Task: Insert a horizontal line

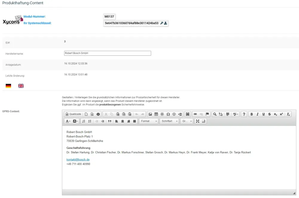Action: [x=162, y=114]
